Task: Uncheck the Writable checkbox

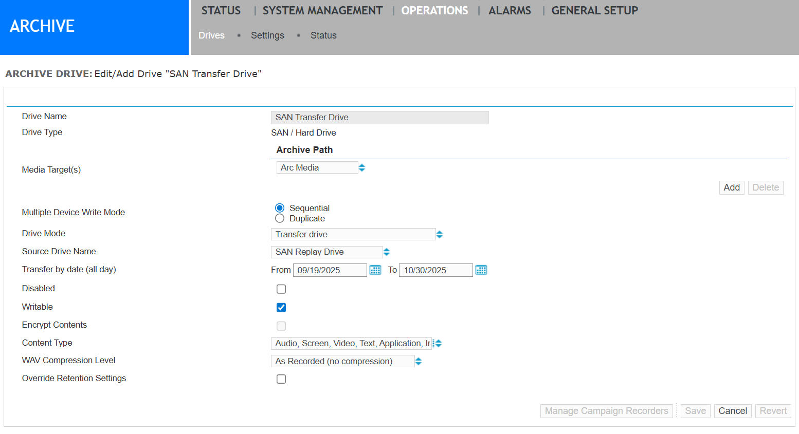Action: click(281, 307)
